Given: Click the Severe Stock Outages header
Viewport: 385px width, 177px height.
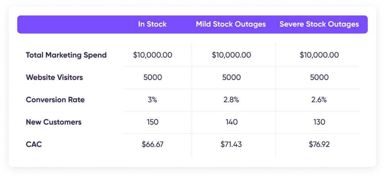Looking at the screenshot, I should click(319, 24).
